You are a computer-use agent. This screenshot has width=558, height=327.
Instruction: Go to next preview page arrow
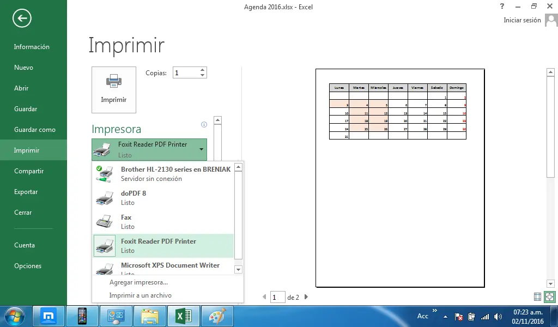(x=306, y=297)
